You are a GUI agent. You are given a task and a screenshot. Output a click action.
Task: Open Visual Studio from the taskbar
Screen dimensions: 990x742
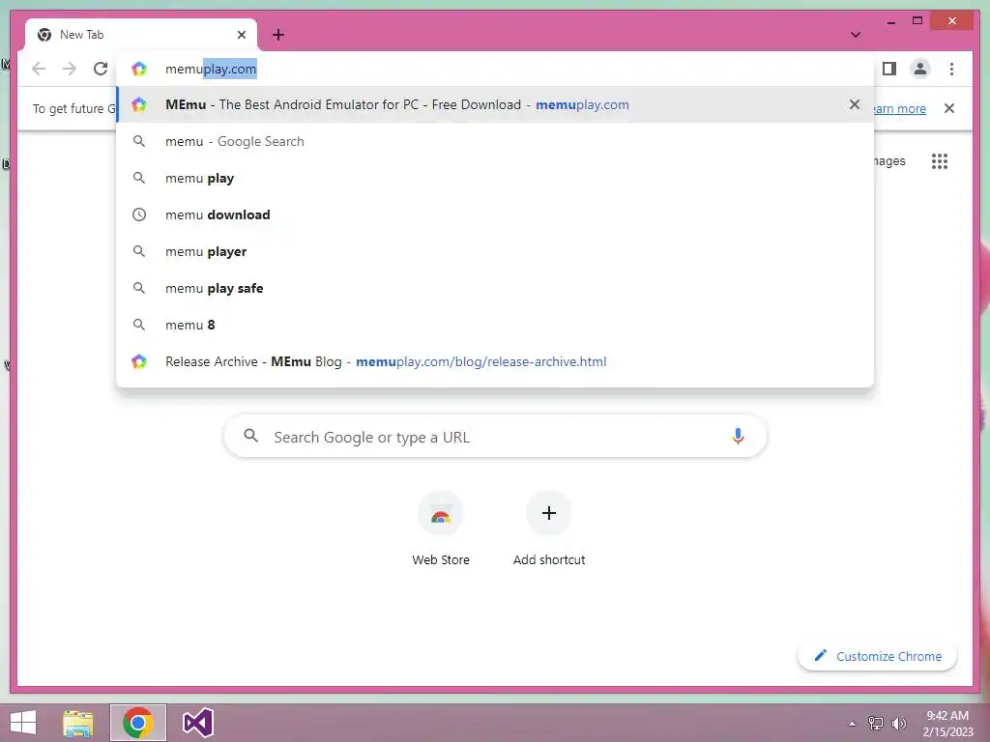(197, 723)
